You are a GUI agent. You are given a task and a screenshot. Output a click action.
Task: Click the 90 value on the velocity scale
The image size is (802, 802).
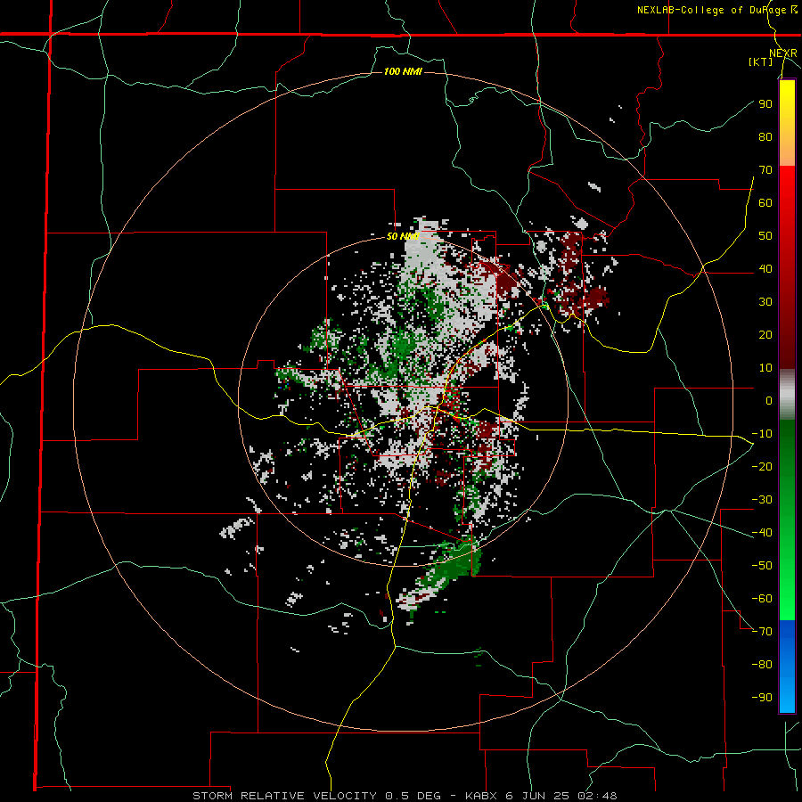765,104
